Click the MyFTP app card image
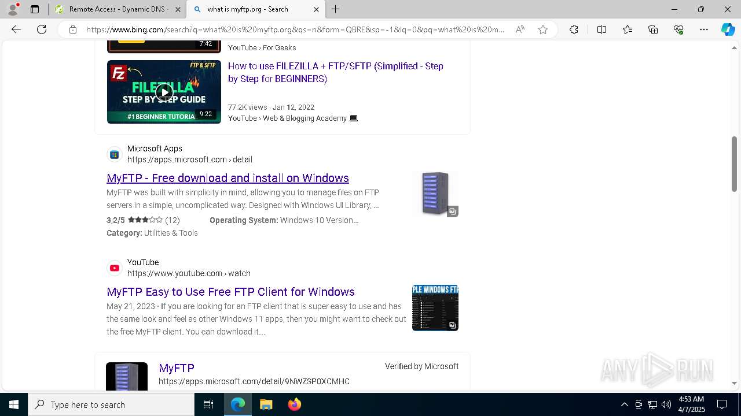 tap(127, 377)
